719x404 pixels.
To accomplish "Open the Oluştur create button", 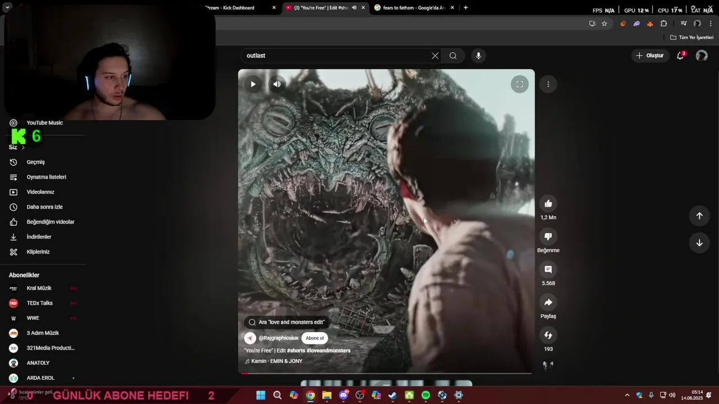I will (650, 56).
